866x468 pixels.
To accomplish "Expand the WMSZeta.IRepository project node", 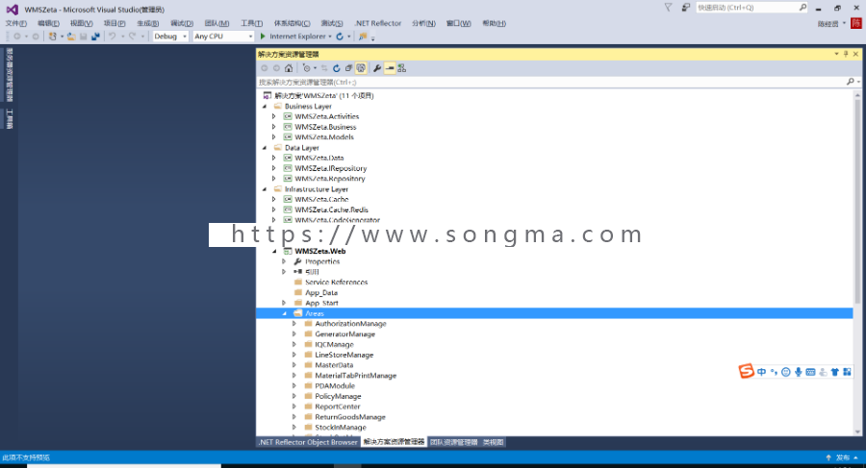I will click(274, 168).
